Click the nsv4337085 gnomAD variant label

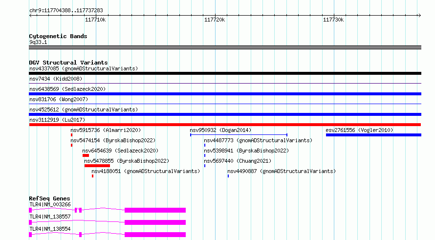84,68
